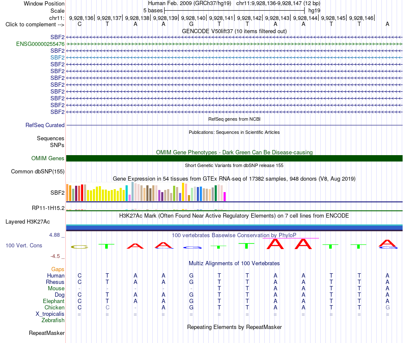Screen dimensions: 403x343
Task: Select the Chicken alignment row label
Action: coord(54,307)
